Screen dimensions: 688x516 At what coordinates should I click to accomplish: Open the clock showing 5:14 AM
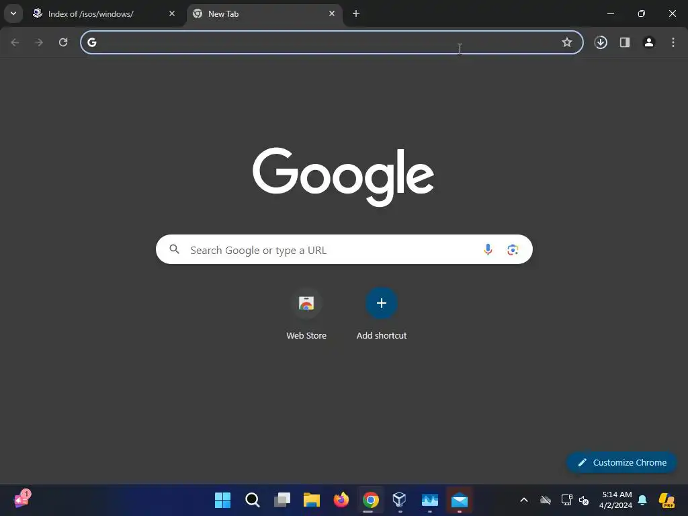(615, 500)
